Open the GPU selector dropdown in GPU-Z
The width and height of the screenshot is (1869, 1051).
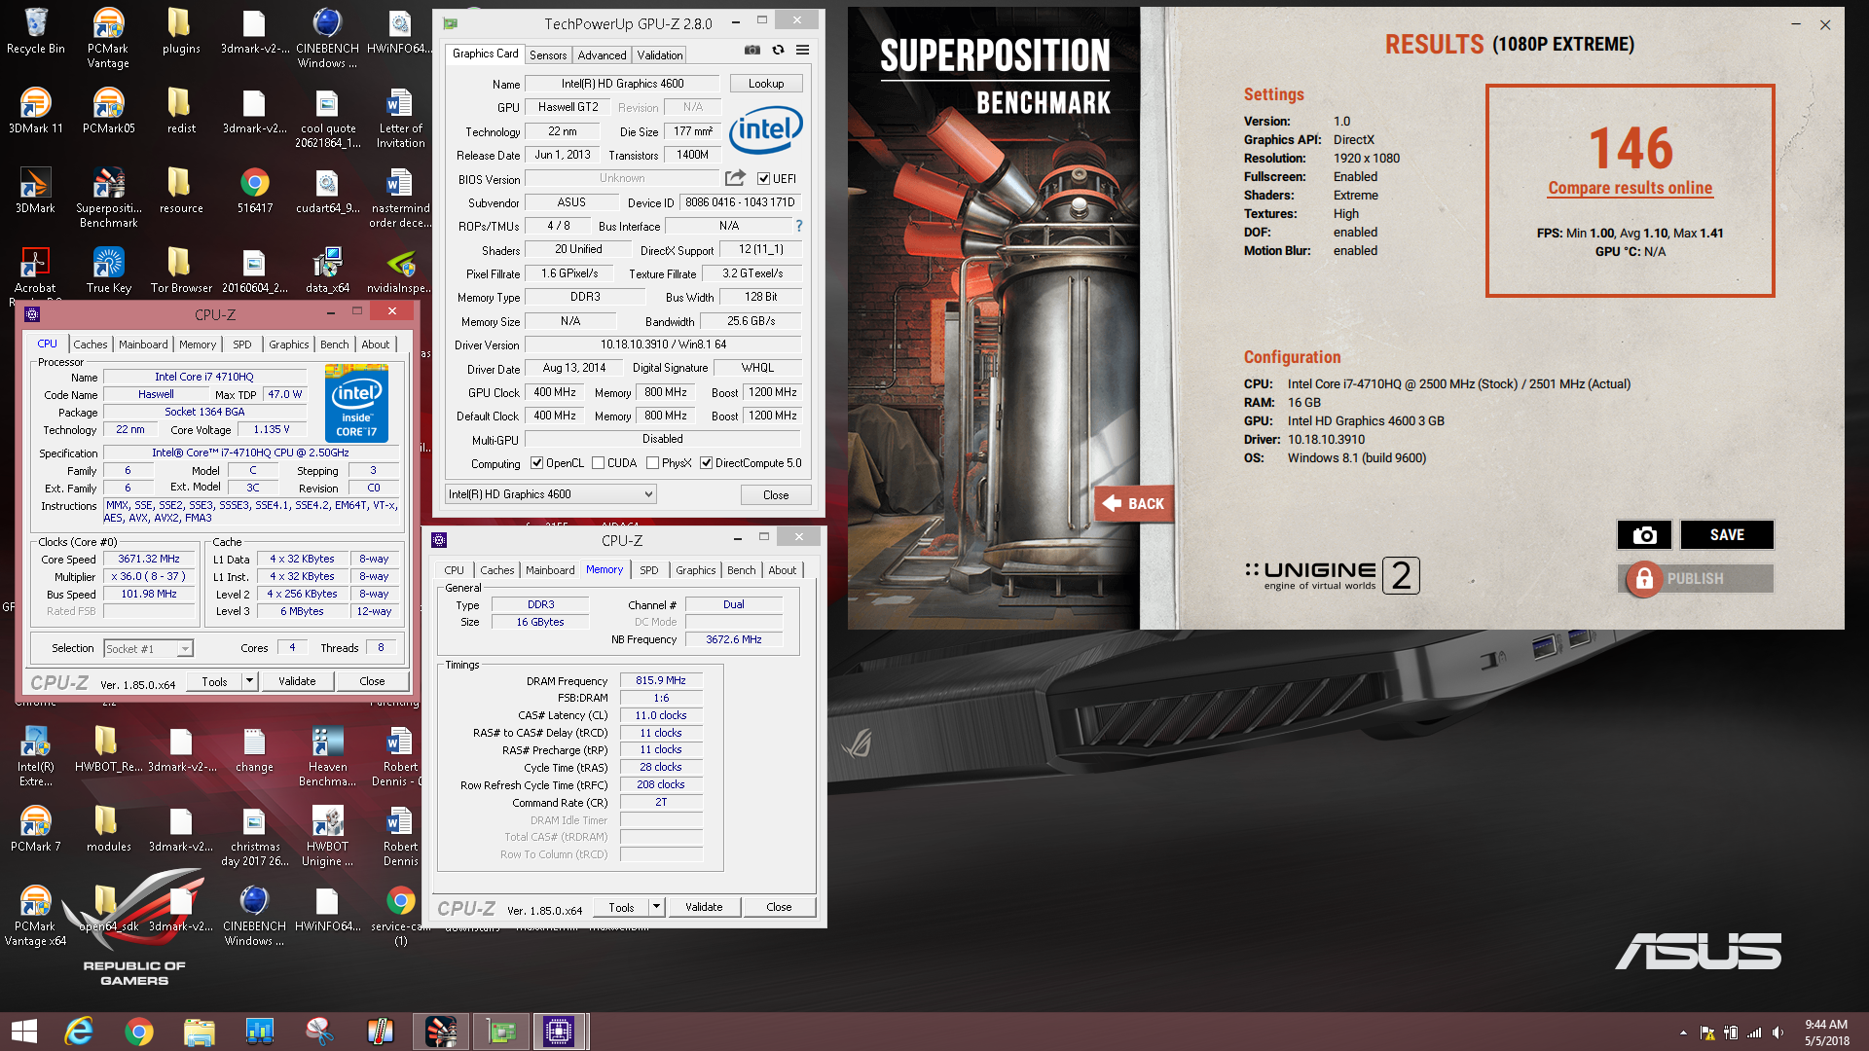(x=550, y=494)
